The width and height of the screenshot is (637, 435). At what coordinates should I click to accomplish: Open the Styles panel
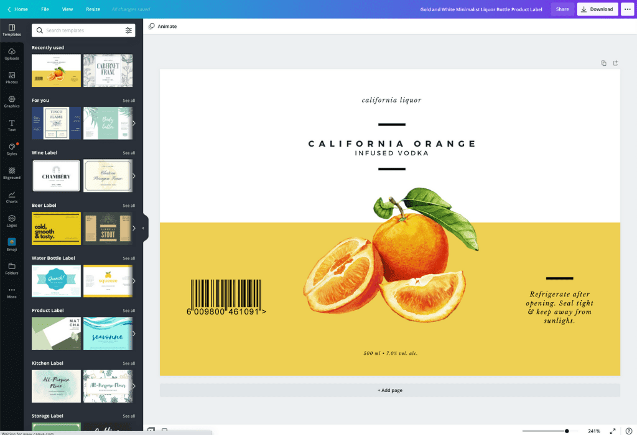[x=11, y=149]
